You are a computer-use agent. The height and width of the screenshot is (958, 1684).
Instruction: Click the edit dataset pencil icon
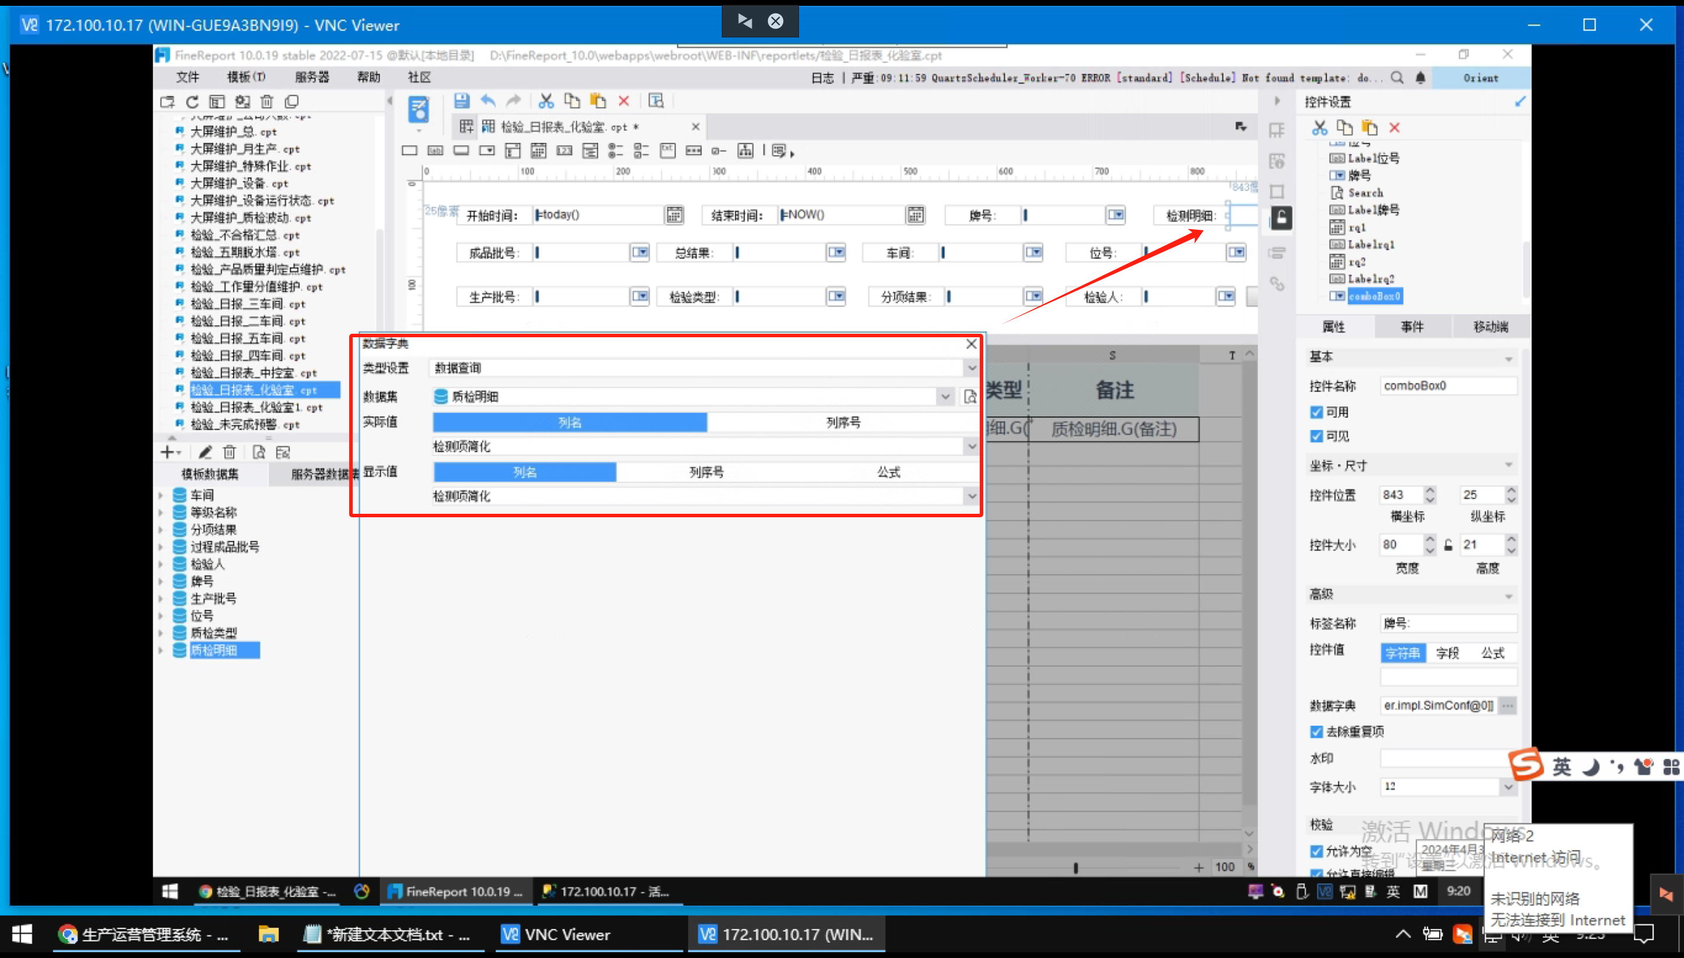(205, 452)
